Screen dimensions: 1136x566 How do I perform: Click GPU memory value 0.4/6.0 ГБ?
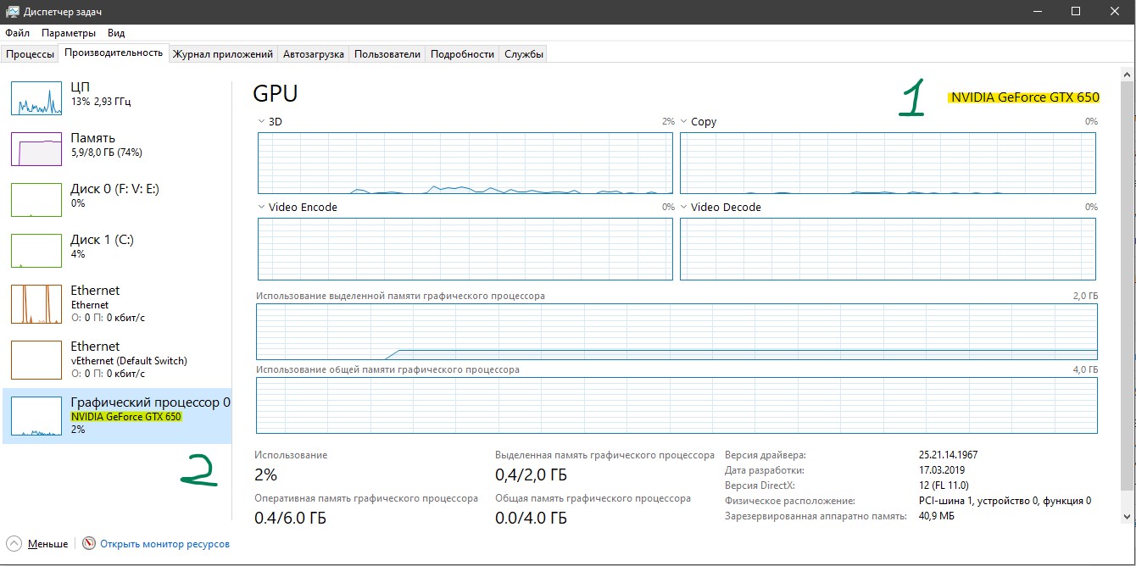[290, 518]
